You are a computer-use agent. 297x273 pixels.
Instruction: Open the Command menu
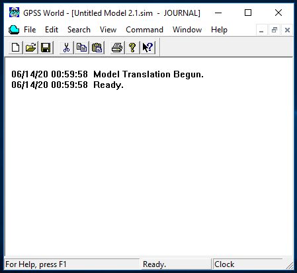[144, 30]
